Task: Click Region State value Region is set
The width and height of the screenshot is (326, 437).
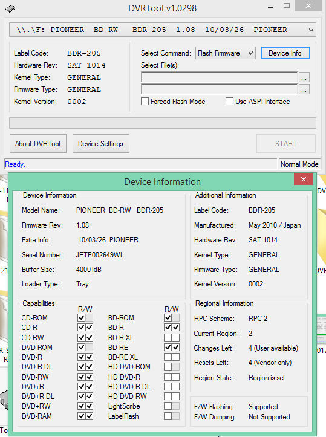Action: (x=267, y=378)
